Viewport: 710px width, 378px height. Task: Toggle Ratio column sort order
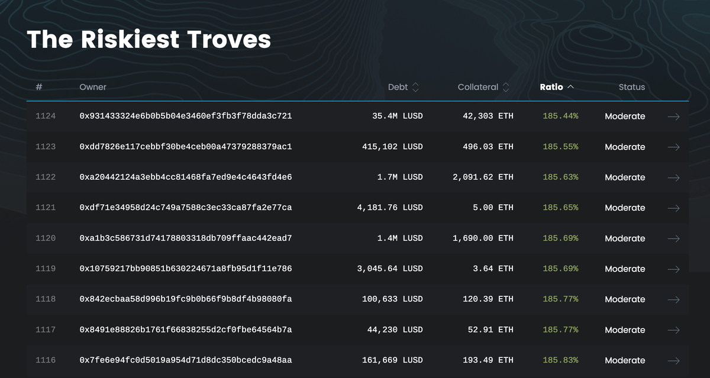coord(556,87)
